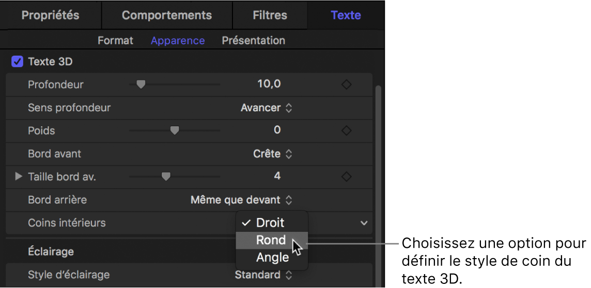Click the Poids value field
The height and width of the screenshot is (288, 591).
(277, 130)
